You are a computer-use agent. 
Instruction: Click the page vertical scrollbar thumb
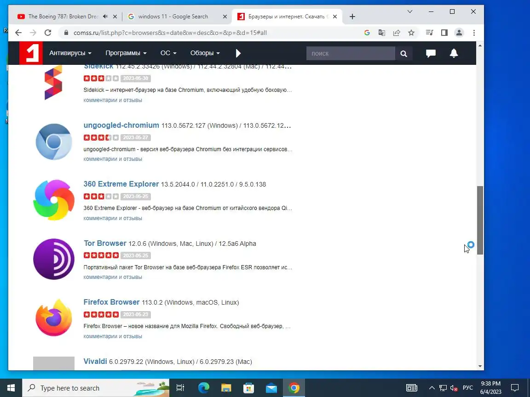(x=480, y=220)
